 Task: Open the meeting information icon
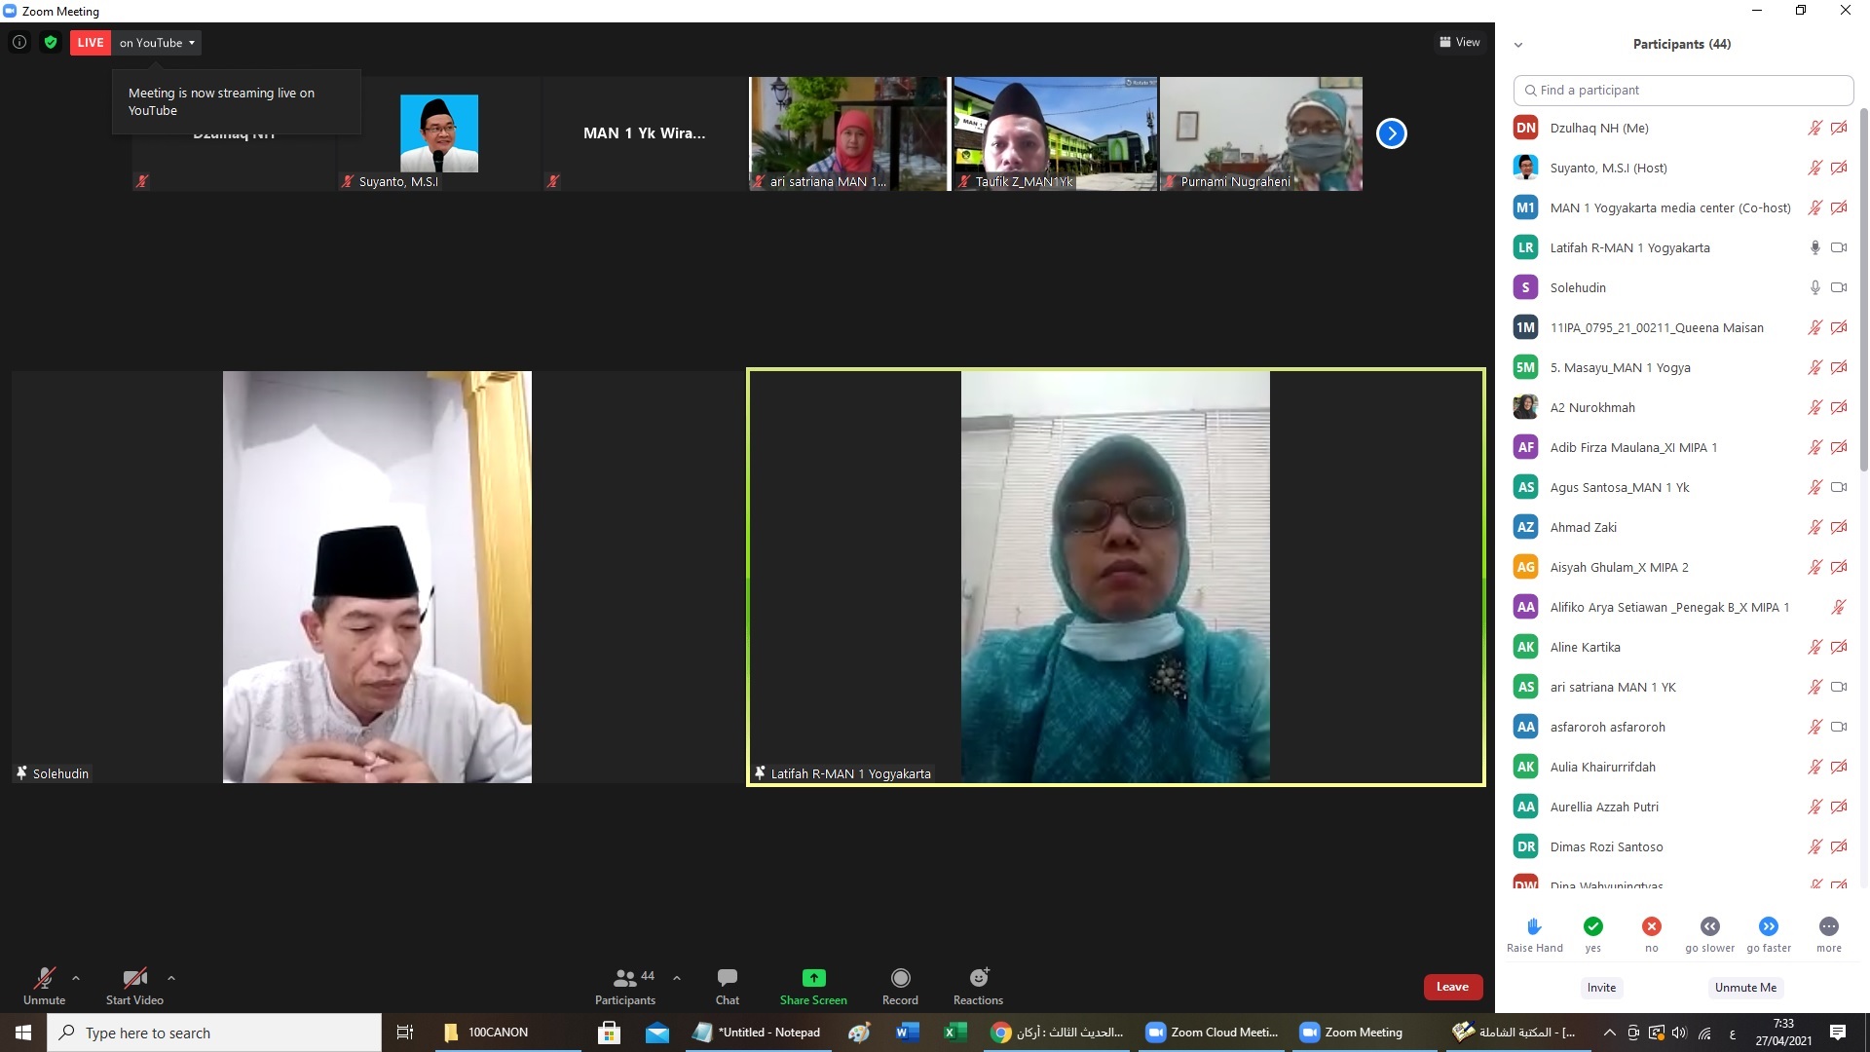coord(19,42)
